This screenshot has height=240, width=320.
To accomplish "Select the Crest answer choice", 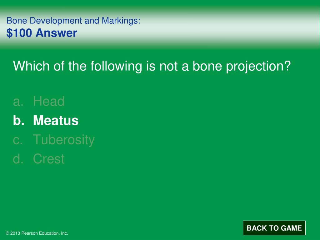I will click(x=49, y=159).
